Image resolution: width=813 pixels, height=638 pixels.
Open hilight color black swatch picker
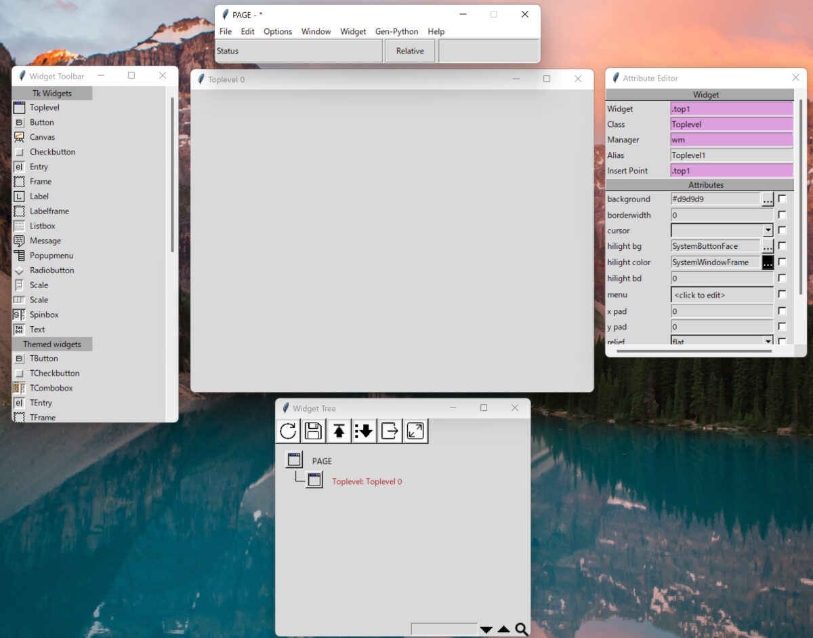768,262
